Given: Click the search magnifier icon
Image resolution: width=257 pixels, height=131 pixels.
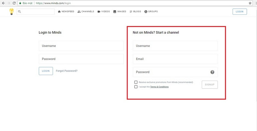Looking at the screenshot, I should [x=20, y=12].
